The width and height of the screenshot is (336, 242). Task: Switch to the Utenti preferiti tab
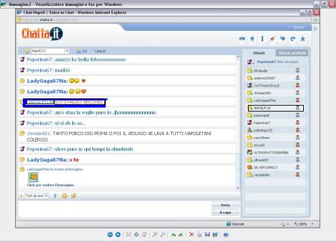click(292, 53)
